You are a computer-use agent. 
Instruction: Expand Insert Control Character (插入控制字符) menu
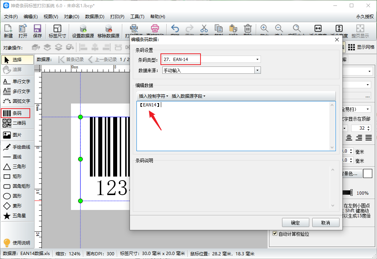154,96
